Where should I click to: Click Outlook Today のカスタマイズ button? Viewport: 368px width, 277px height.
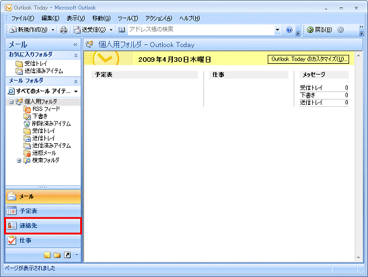coord(308,59)
